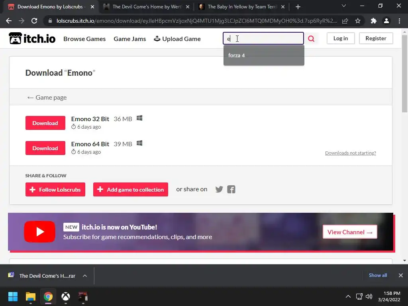
Task: Close the downloads bar
Action: [x=401, y=275]
